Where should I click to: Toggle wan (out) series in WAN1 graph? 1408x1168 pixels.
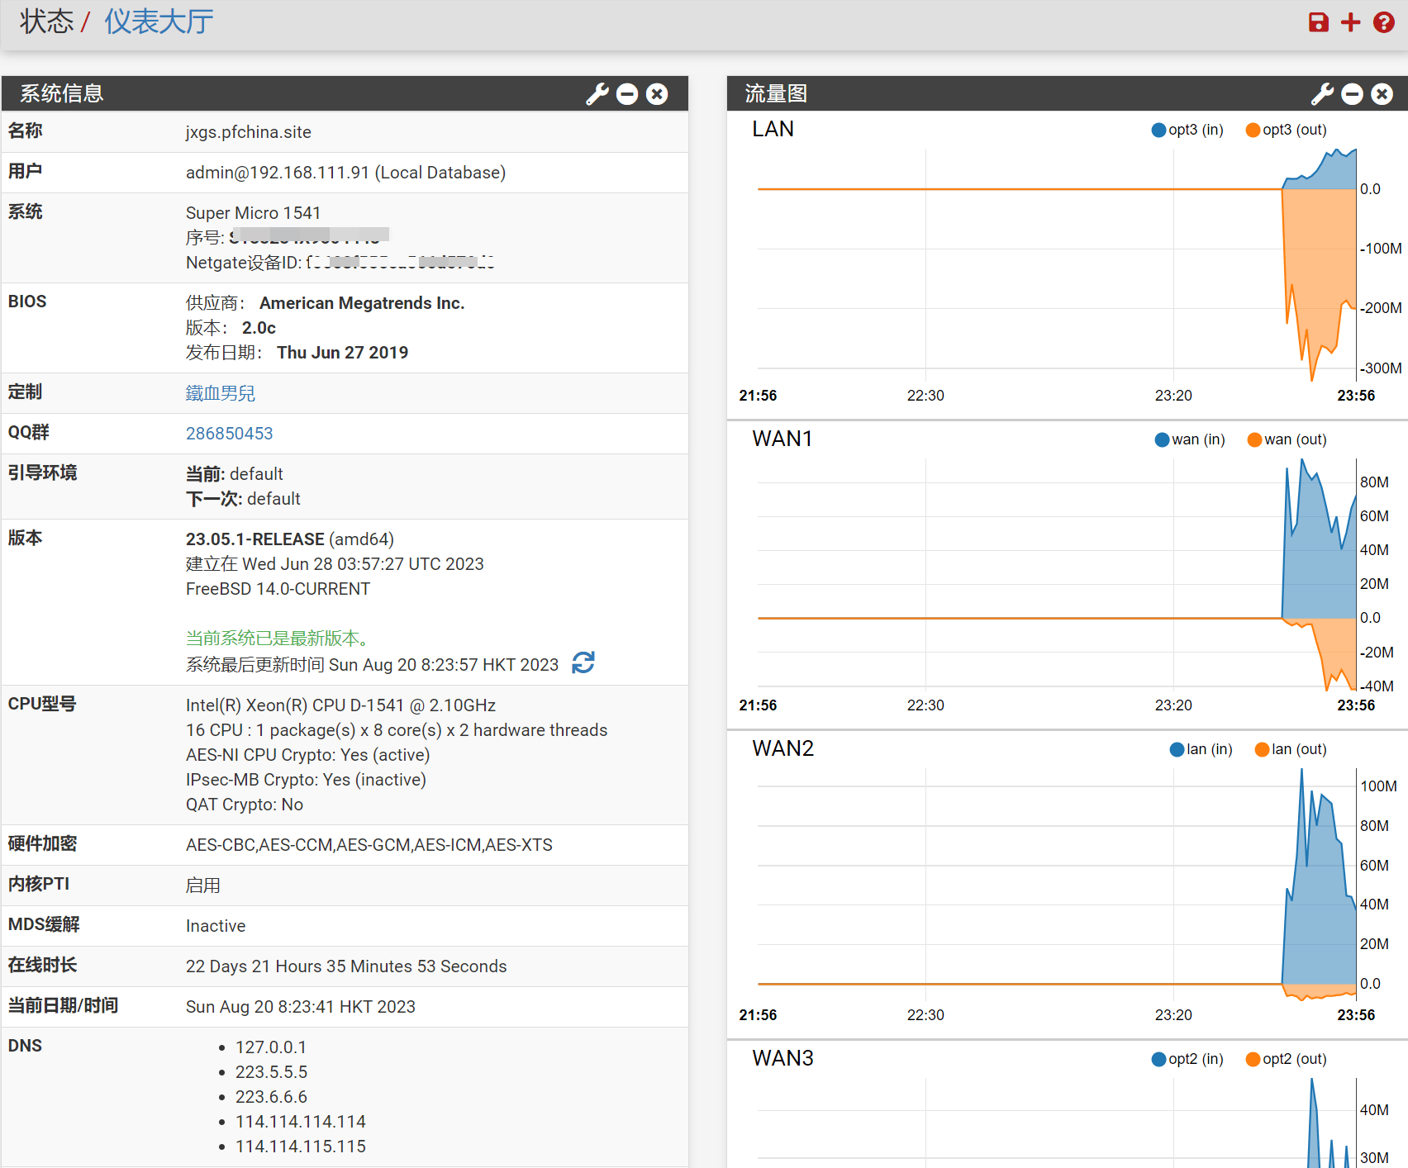point(1287,439)
